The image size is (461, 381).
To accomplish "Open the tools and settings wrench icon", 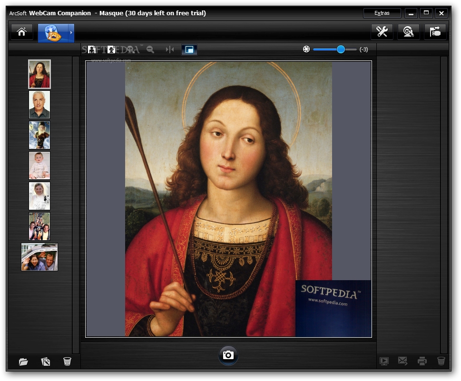I will tap(382, 31).
